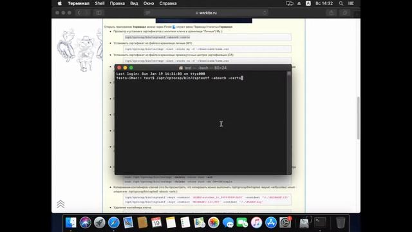Click the screen mirroring displays icon in menu bar
Image resolution: width=412 pixels, height=232 pixels.
coord(289,3)
